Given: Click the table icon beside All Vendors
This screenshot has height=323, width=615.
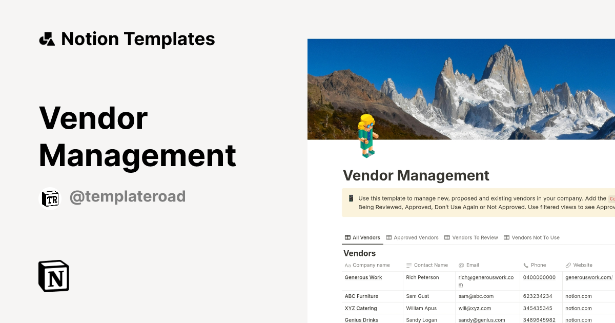Looking at the screenshot, I should [x=347, y=237].
